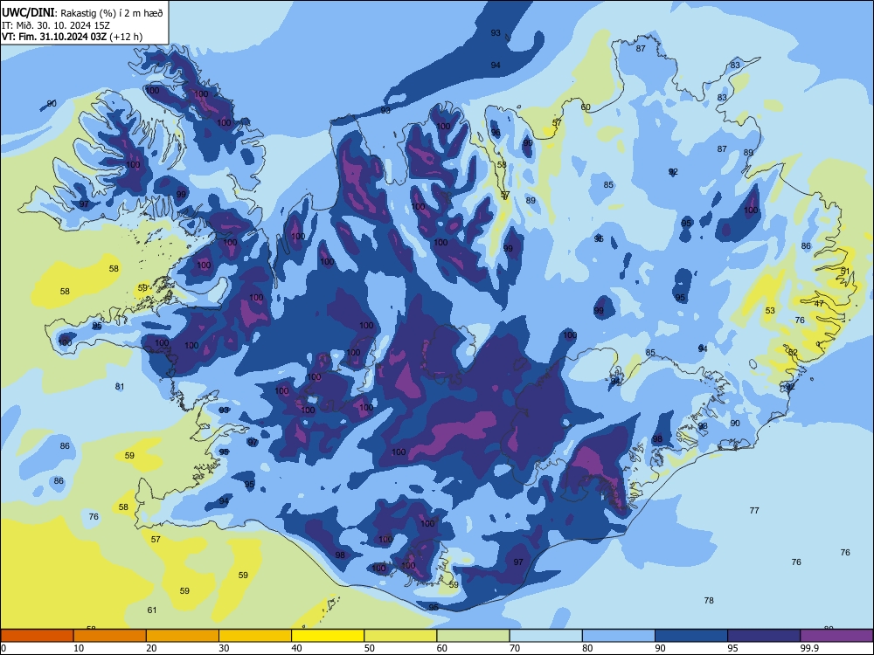Click the '81' humidity value on the map
Image resolution: width=874 pixels, height=655 pixels.
(x=120, y=387)
